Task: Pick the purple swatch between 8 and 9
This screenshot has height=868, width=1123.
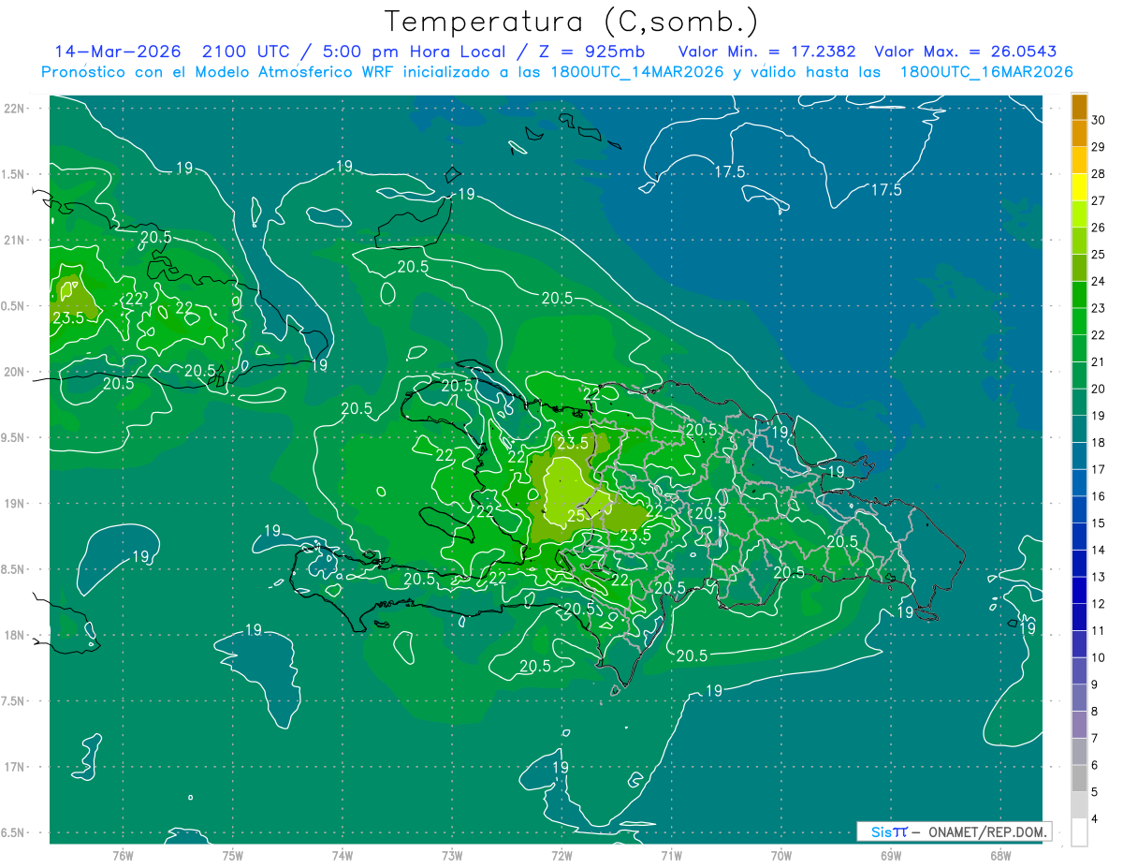Action: click(1079, 698)
